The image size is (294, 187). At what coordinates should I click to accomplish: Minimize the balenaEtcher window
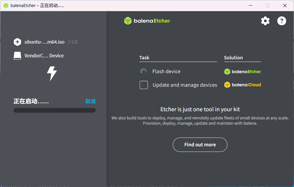tap(251, 6)
